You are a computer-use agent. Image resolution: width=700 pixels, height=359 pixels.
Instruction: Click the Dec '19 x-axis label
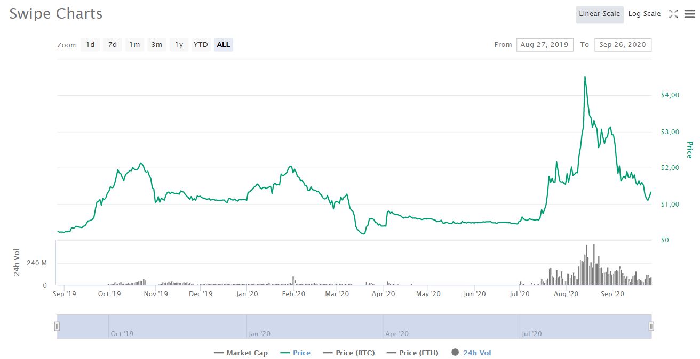pyautogui.click(x=201, y=293)
